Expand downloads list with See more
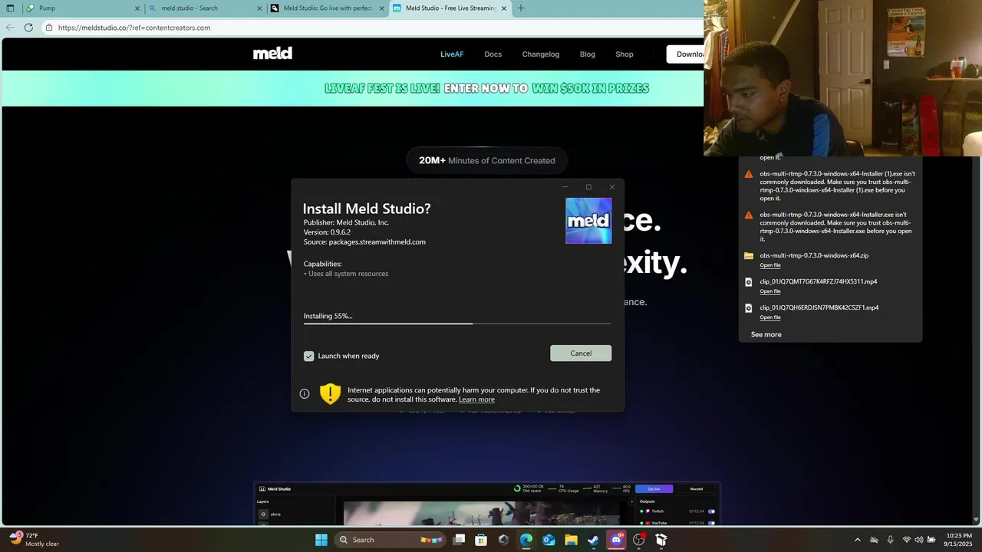 pyautogui.click(x=766, y=334)
